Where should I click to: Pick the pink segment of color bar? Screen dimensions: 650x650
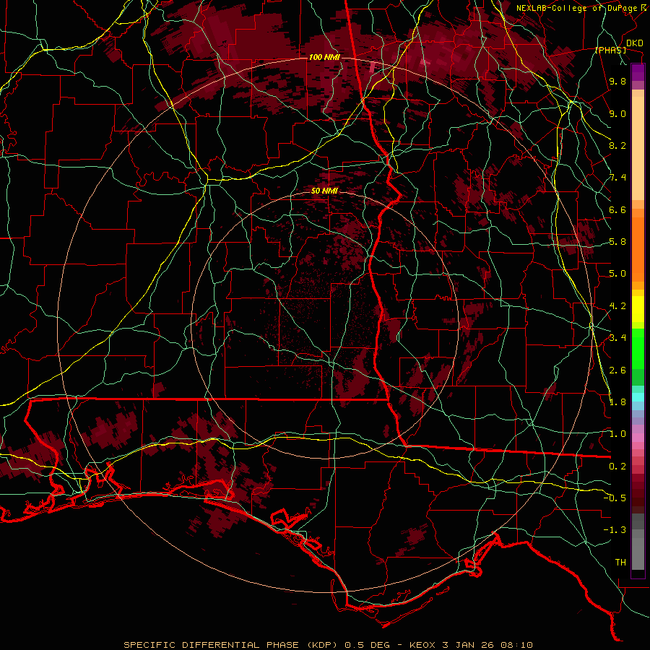(x=638, y=438)
